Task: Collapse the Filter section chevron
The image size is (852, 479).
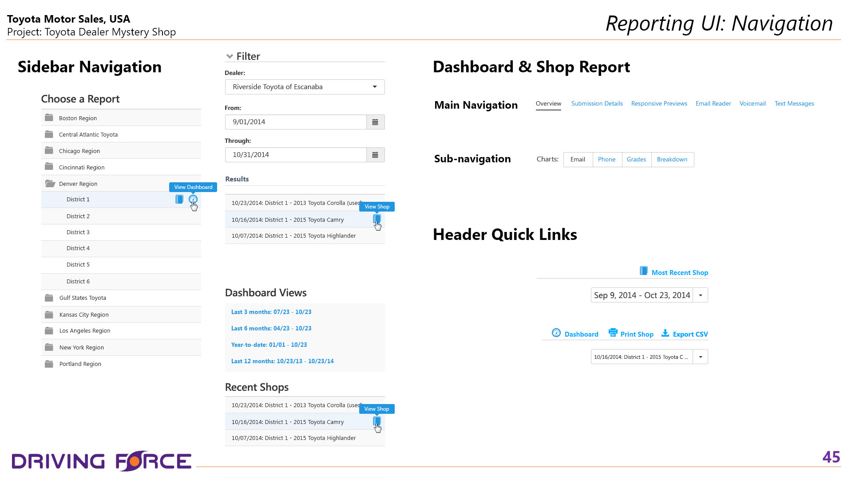Action: [x=230, y=56]
